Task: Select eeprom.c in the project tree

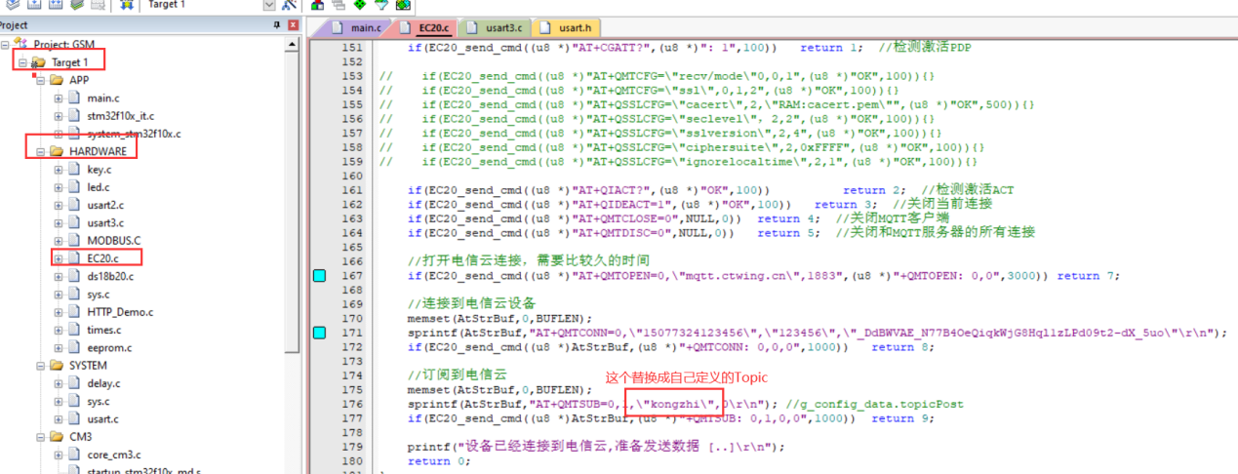Action: [x=109, y=347]
